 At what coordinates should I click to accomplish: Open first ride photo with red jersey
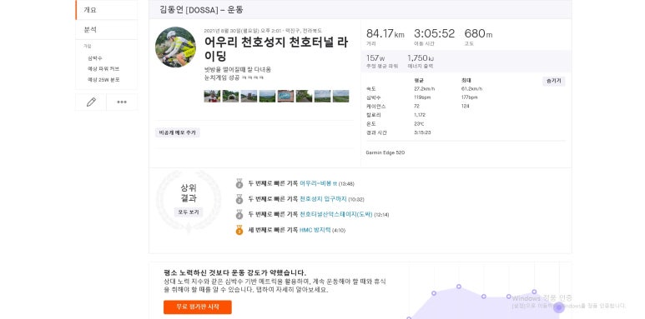[x=212, y=96]
